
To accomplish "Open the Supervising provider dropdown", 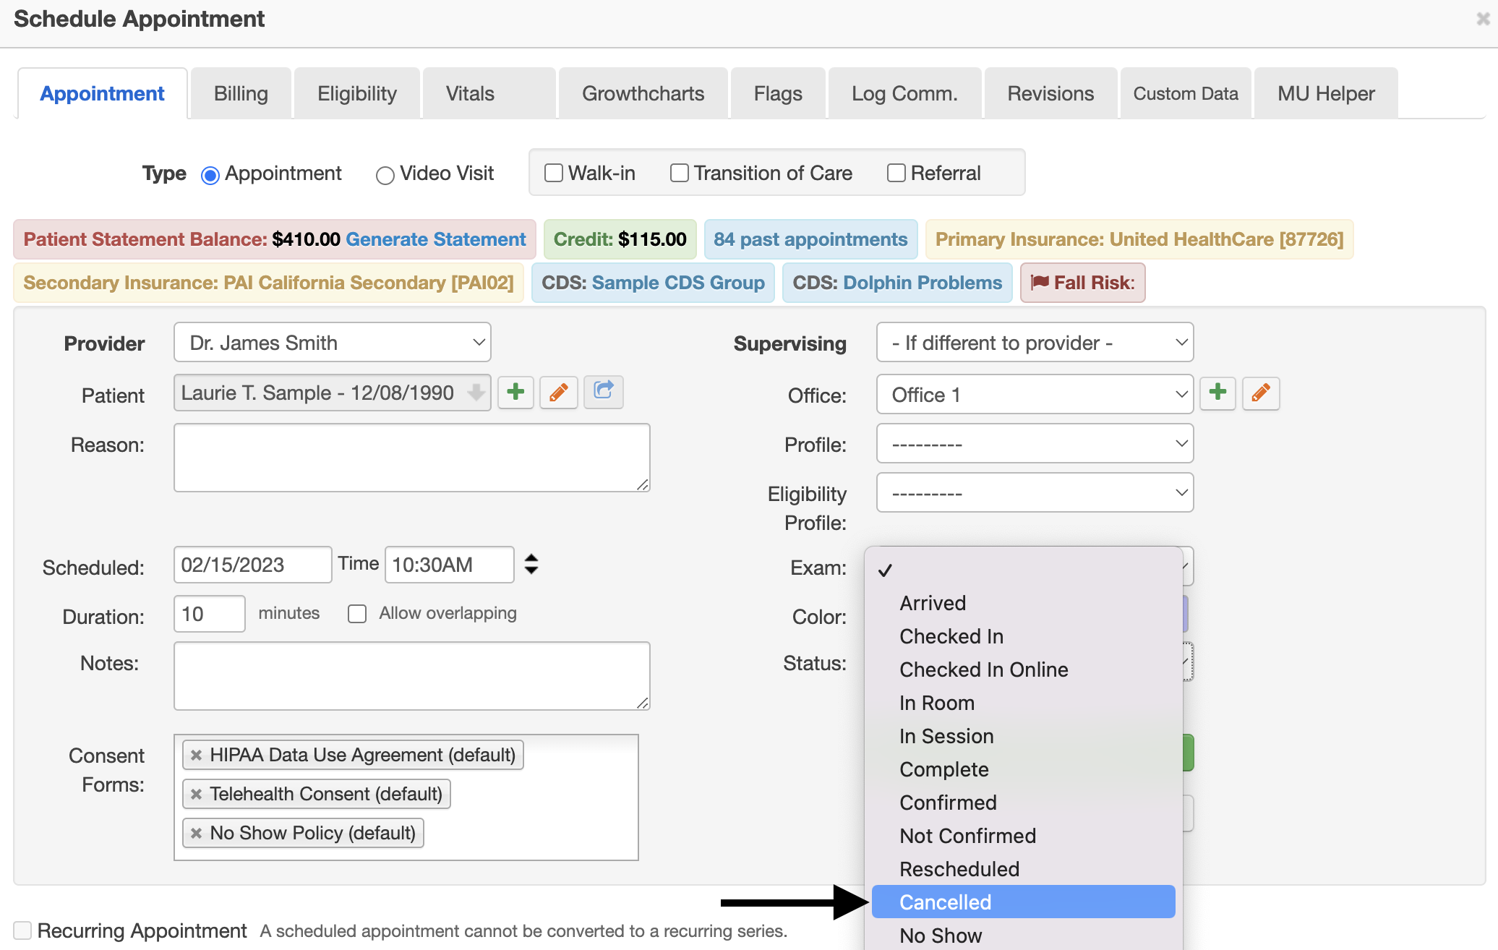I will (1035, 342).
